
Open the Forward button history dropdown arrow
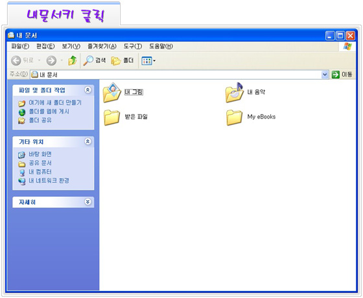(62, 61)
